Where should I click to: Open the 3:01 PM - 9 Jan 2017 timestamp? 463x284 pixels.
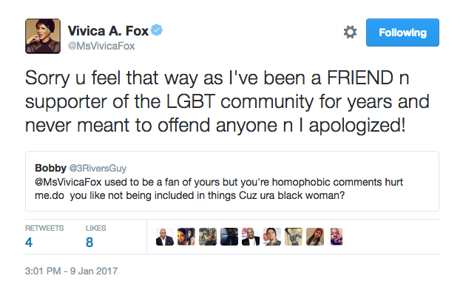(x=72, y=271)
